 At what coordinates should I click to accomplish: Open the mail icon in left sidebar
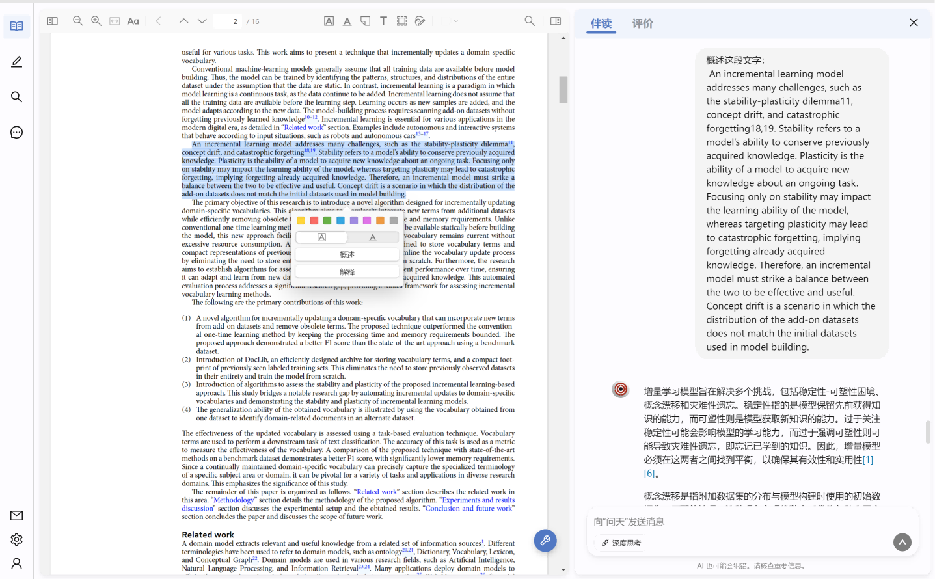pyautogui.click(x=17, y=516)
